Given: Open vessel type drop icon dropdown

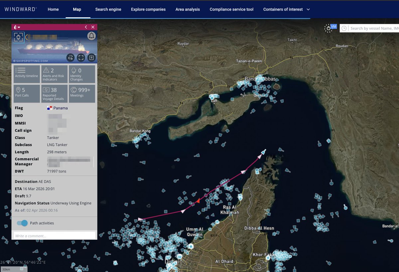Looking at the screenshot, I should 17,27.
